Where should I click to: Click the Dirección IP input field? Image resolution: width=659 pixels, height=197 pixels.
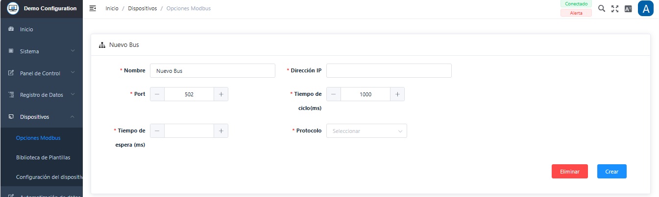[389, 71]
